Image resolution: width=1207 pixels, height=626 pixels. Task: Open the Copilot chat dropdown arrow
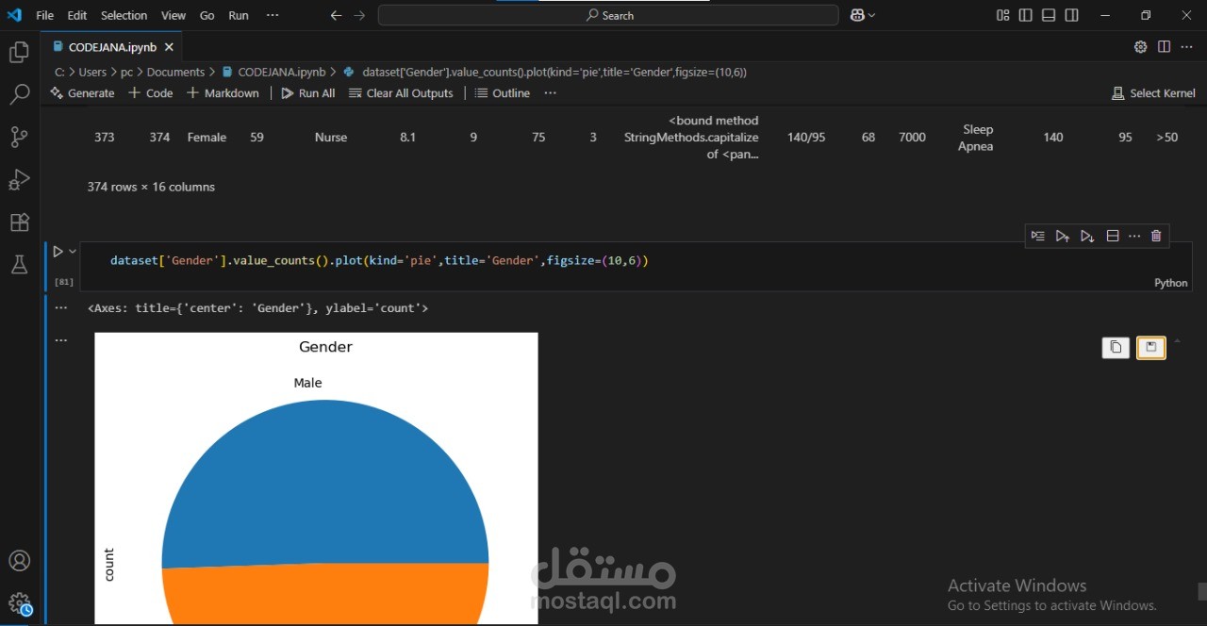click(x=871, y=15)
